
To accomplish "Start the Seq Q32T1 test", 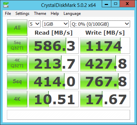I will 17,46.
